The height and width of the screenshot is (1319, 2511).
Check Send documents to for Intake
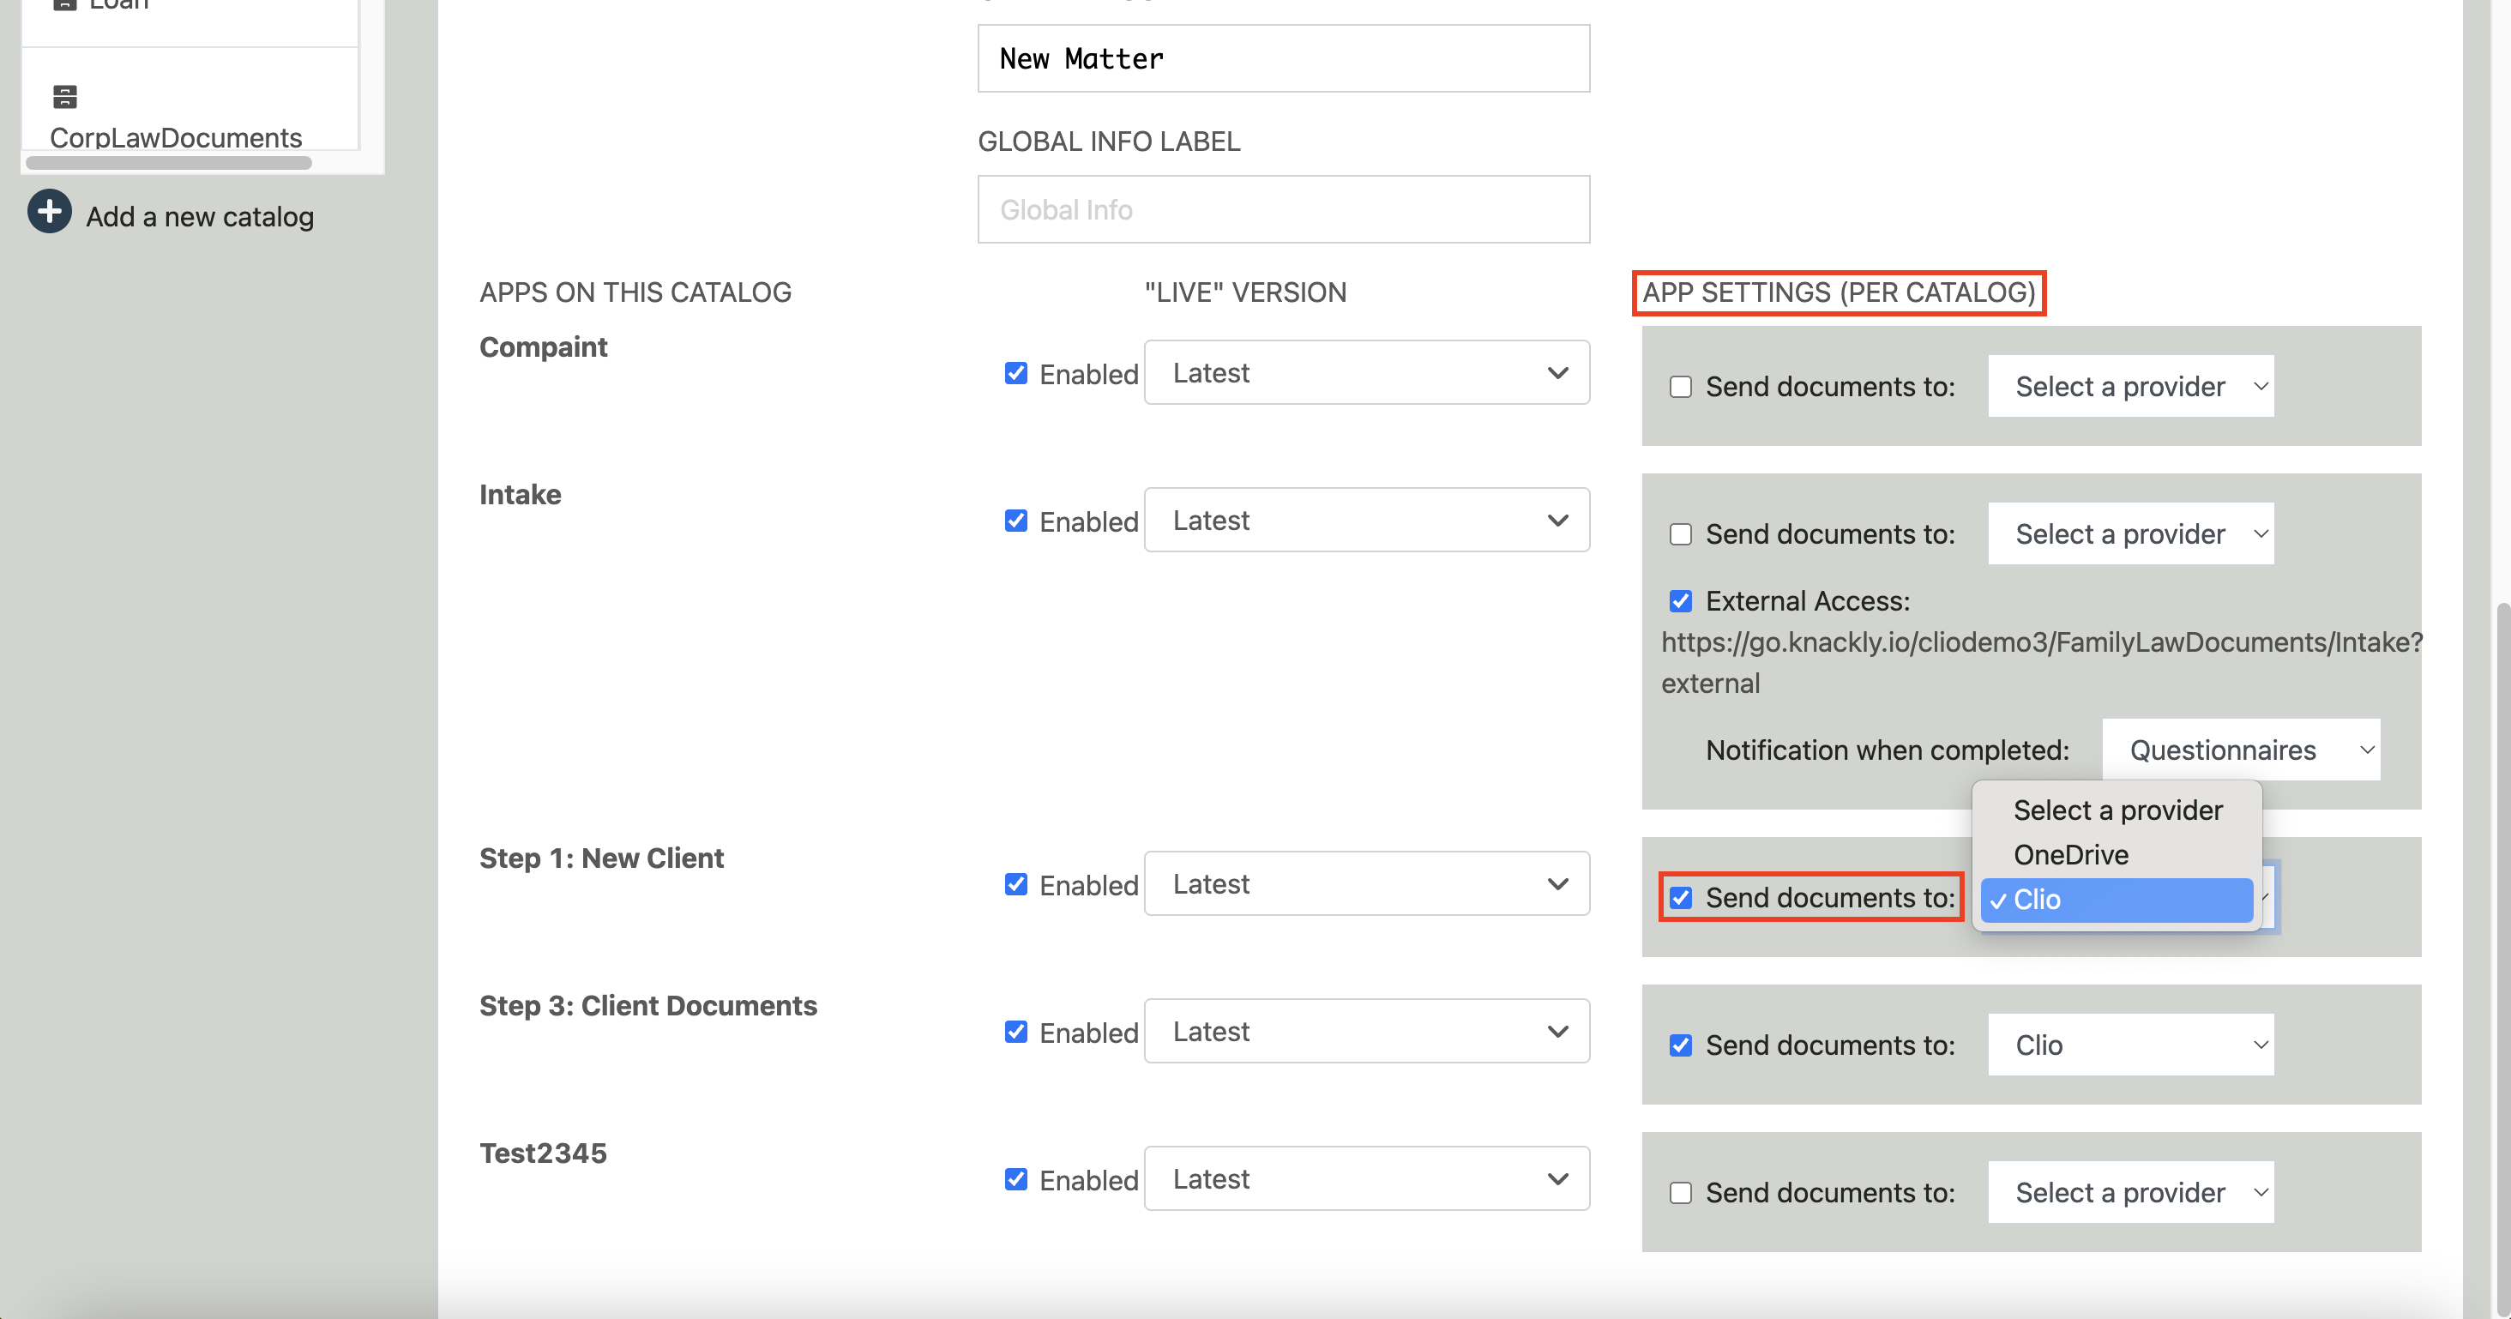(x=1681, y=534)
